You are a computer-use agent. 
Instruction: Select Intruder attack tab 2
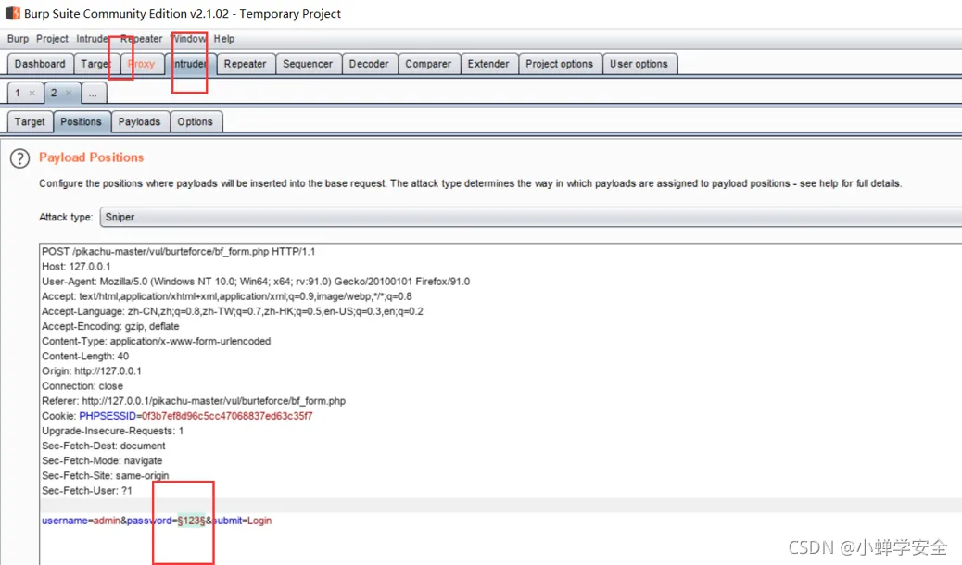[x=54, y=94]
